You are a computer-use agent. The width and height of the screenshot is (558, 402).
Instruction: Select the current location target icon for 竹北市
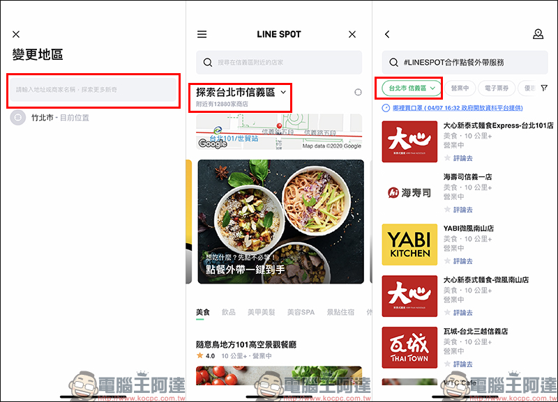18,117
